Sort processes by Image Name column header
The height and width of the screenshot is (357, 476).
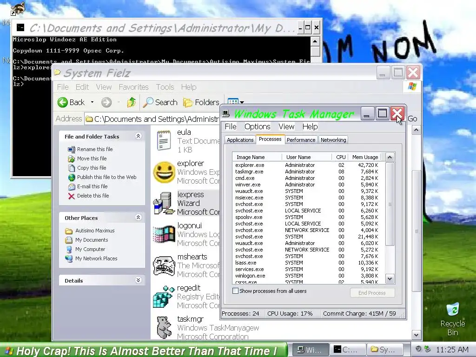257,157
